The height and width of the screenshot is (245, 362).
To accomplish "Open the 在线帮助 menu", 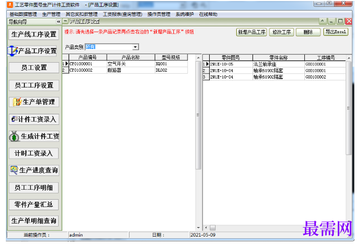I will click(208, 14).
